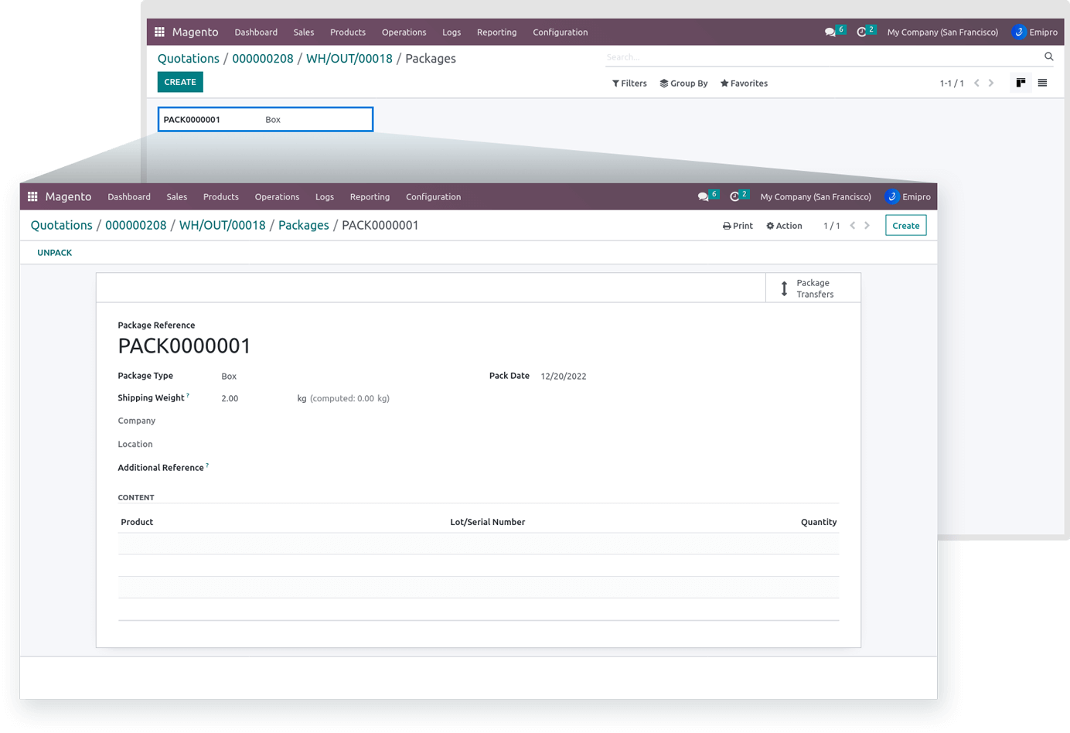Go to previous record arrow beside 1 / 1
The height and width of the screenshot is (733, 1070).
pos(852,226)
